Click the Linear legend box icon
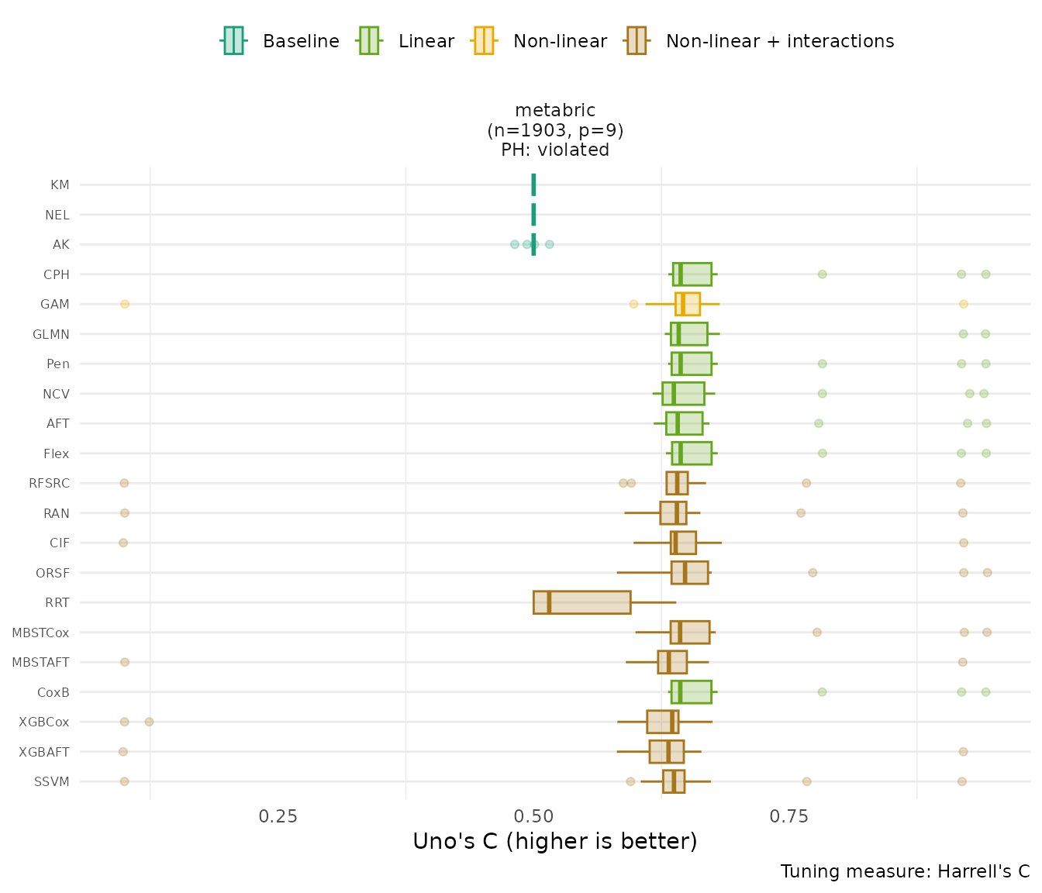 (x=368, y=40)
